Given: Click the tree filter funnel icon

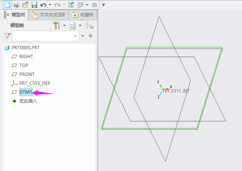Looking at the screenshot, I should point(7,36).
